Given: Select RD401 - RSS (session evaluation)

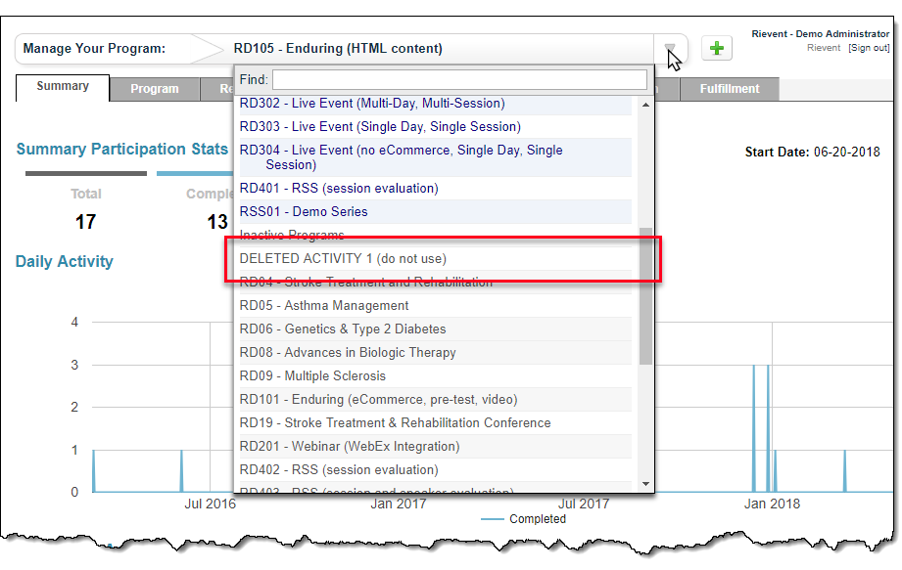Looking at the screenshot, I should tap(339, 189).
